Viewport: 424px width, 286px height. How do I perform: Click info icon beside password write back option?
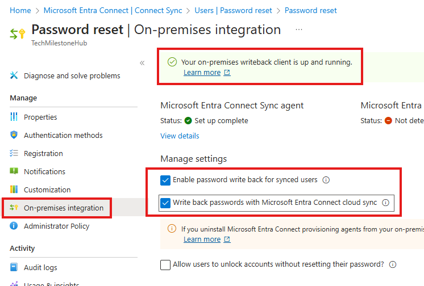tap(326, 180)
